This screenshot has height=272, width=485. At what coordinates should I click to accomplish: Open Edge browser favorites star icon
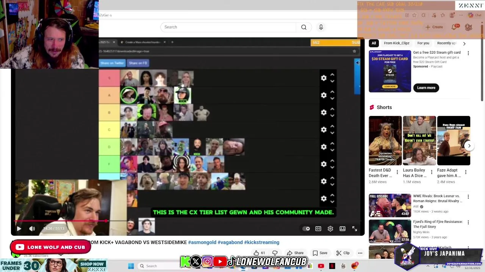[414, 15]
